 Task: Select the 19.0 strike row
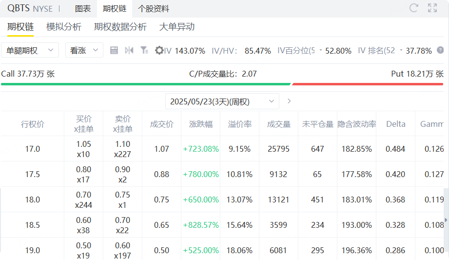click(222, 250)
